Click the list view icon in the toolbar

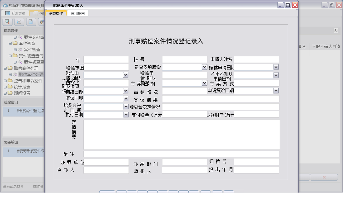(x=19, y=22)
